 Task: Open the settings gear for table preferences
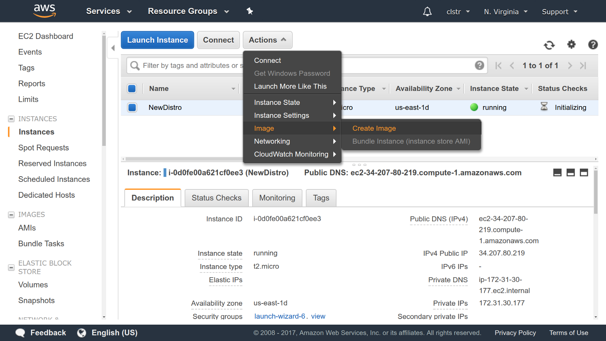571,45
